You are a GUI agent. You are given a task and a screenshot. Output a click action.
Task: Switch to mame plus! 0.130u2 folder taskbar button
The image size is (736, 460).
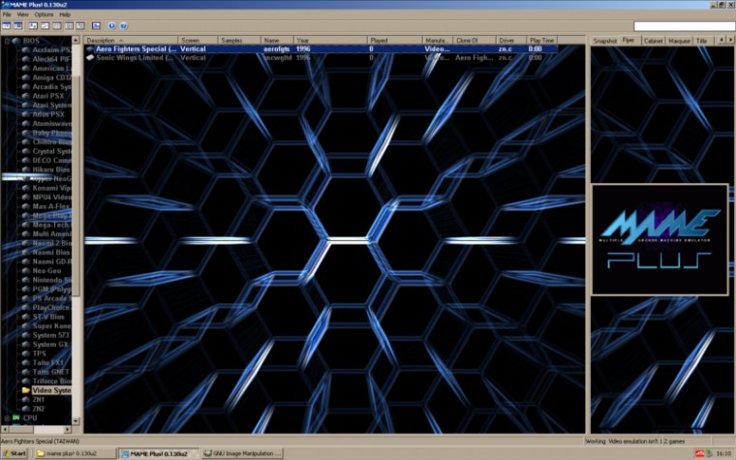point(75,453)
